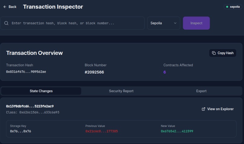Click the Storage Key label
244x144 pixels.
(x=18, y=126)
